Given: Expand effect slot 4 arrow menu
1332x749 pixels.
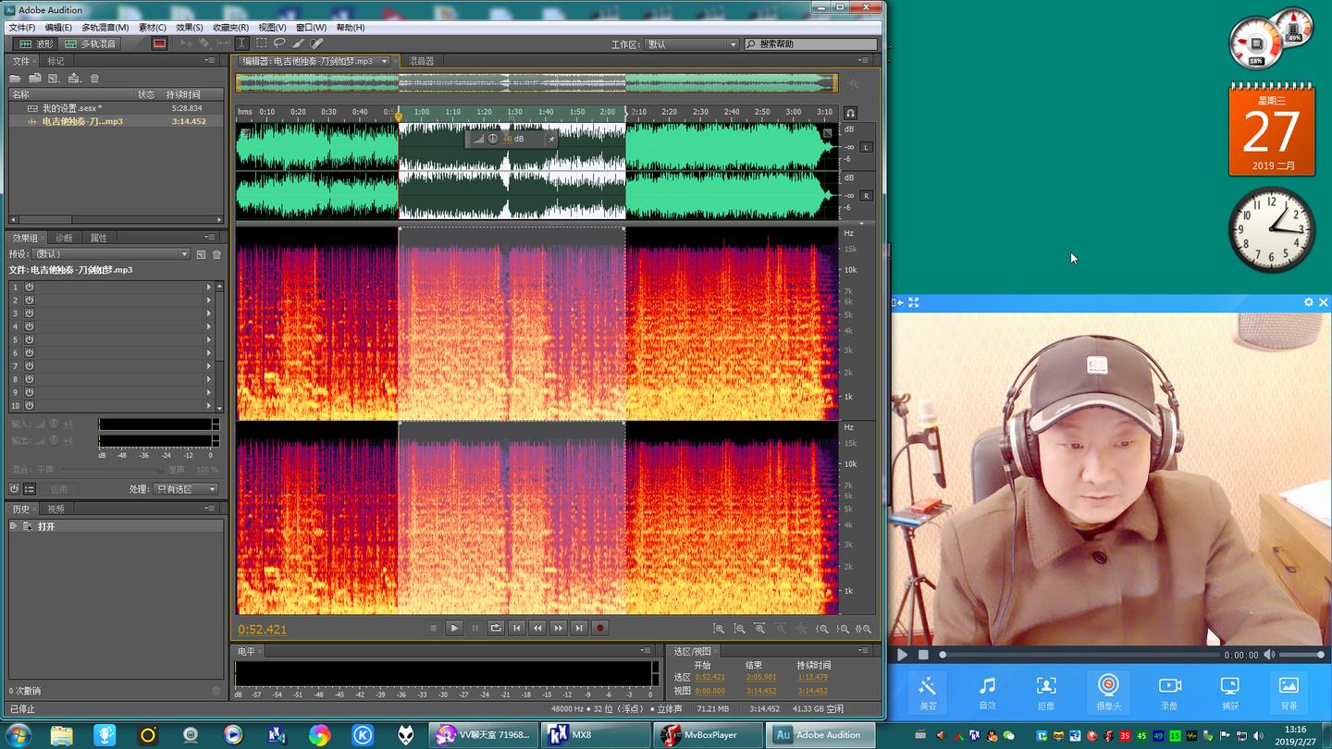Looking at the screenshot, I should (x=208, y=326).
